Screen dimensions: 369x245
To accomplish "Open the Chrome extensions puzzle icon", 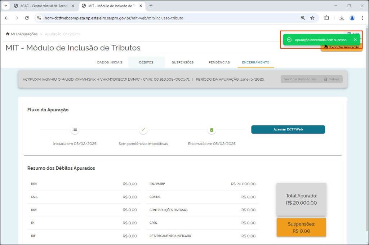I will 326,18.
